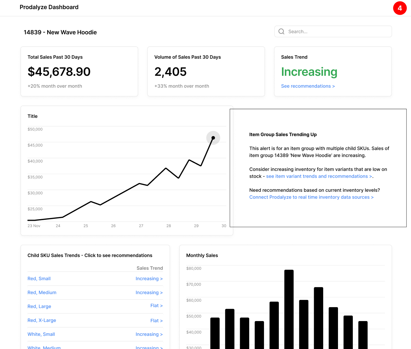Open the red notification badge showing 4
The height and width of the screenshot is (349, 411).
[400, 8]
